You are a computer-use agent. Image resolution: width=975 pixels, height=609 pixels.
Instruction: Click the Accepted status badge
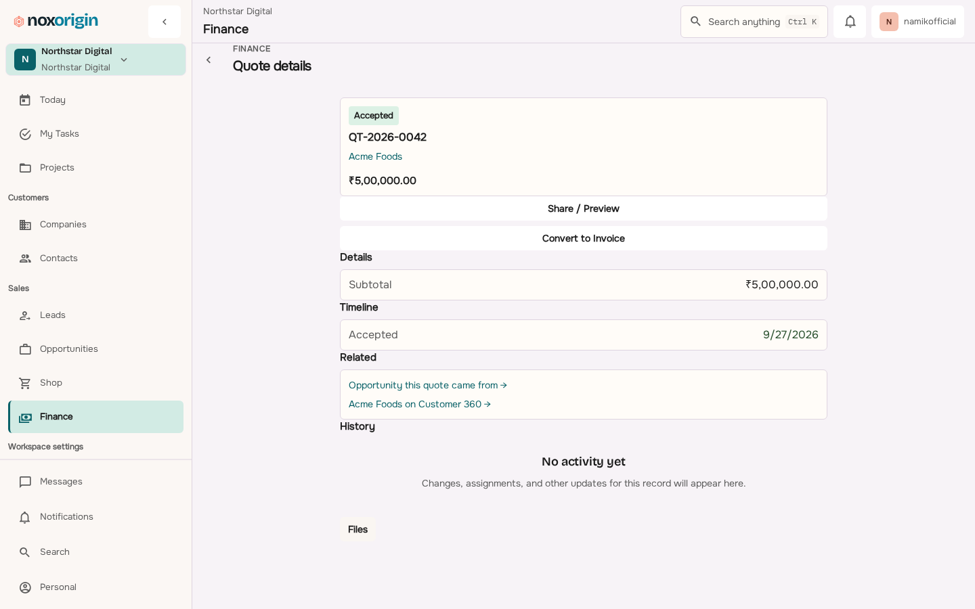374,116
